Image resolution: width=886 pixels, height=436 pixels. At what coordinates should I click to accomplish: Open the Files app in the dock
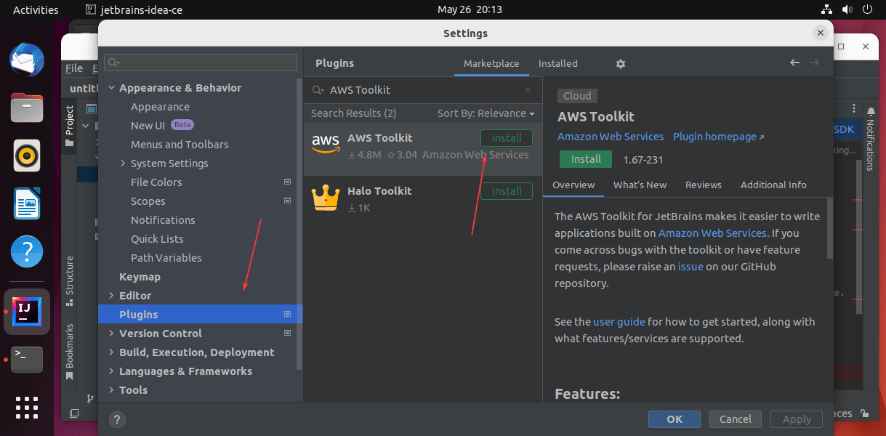coord(27,108)
